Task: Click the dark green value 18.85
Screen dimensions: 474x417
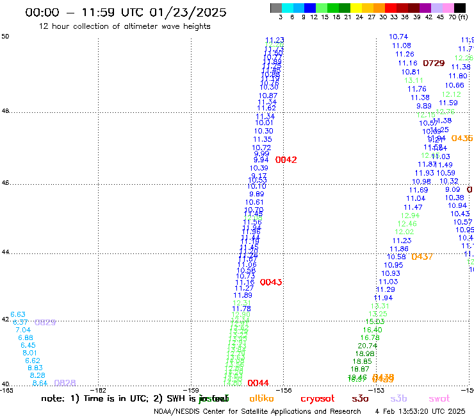Action: pyautogui.click(x=362, y=361)
